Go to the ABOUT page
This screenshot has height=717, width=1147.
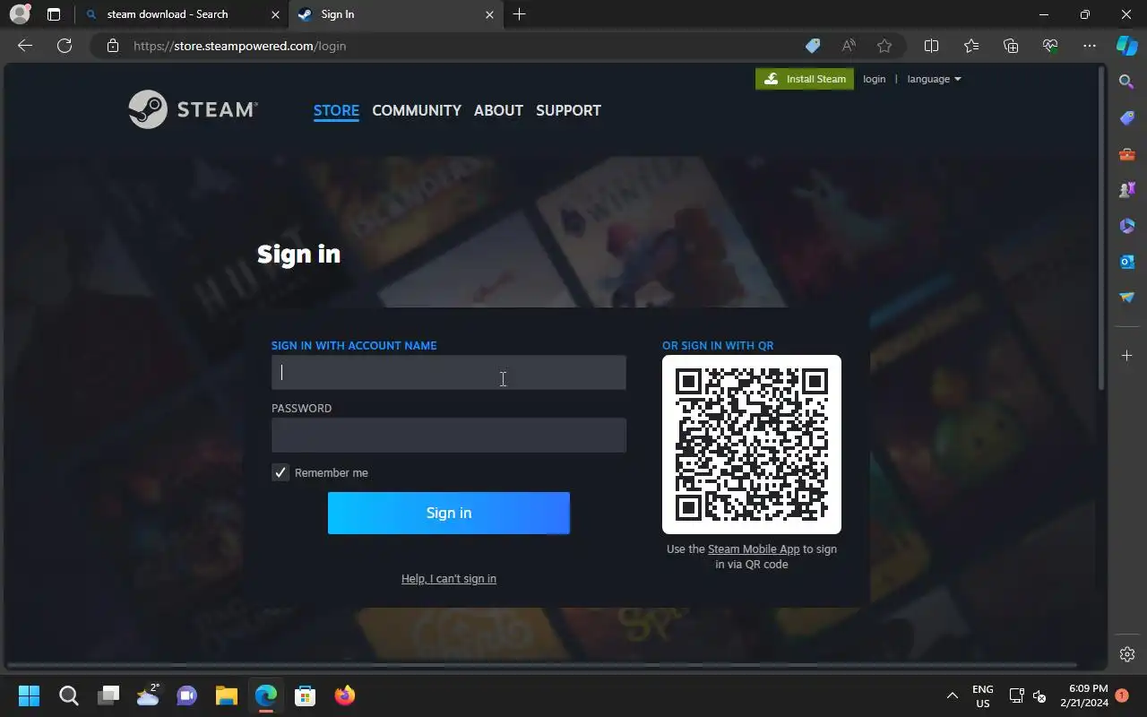point(498,110)
